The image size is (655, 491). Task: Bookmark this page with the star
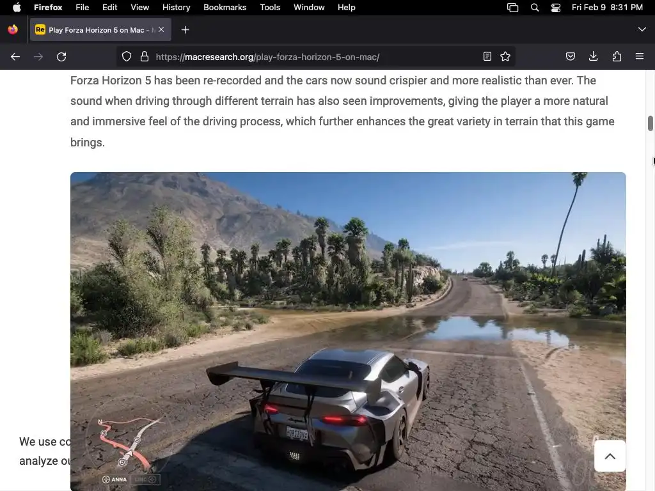pos(505,56)
